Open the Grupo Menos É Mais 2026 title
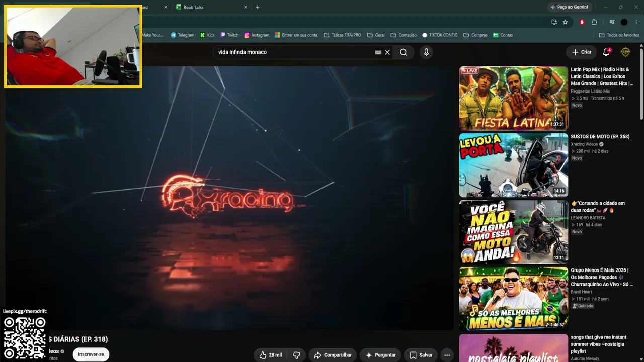Screen dimensions: 644x362 pos(602,277)
